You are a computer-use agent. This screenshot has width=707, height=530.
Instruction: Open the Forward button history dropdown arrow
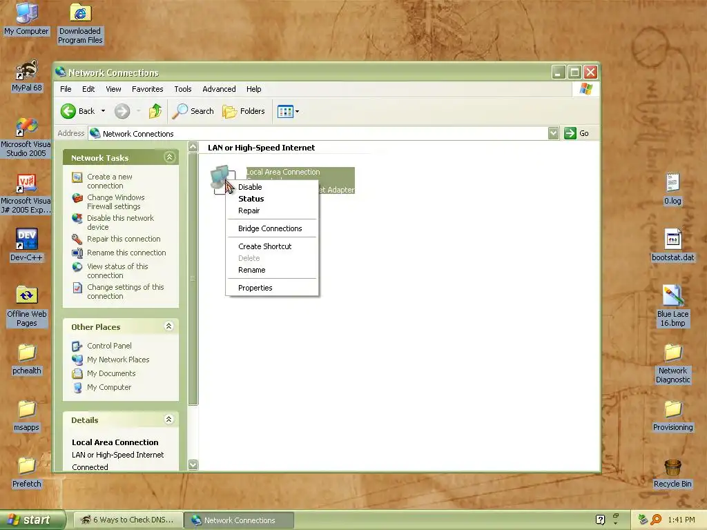[x=138, y=111]
